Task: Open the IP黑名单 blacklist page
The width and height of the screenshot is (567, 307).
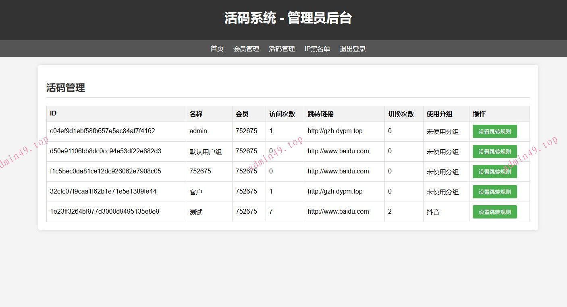Action: coord(318,48)
